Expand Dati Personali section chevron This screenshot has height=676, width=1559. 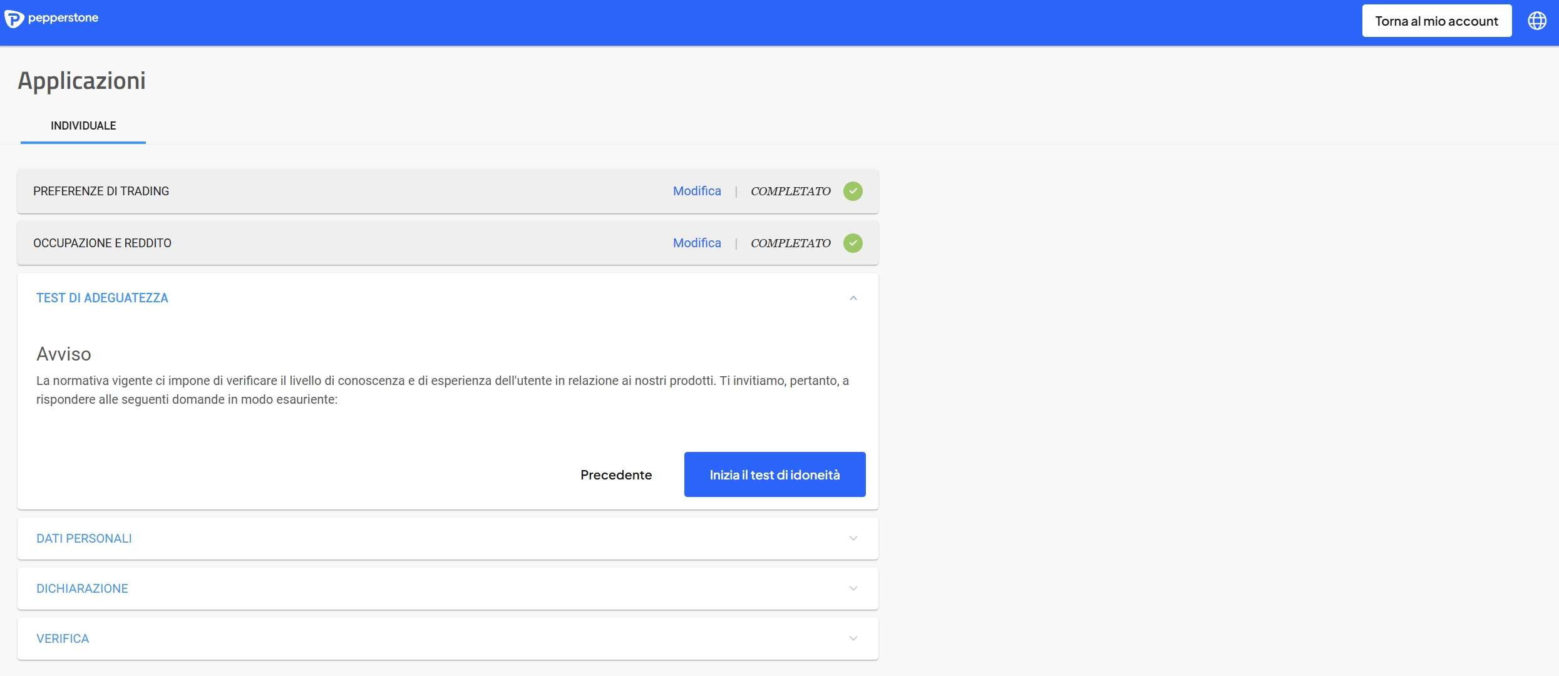853,538
